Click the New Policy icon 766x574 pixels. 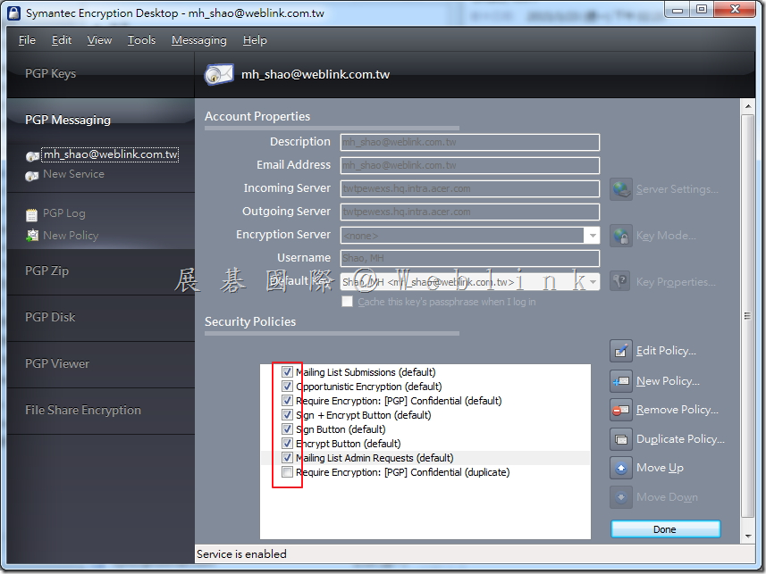click(x=621, y=380)
